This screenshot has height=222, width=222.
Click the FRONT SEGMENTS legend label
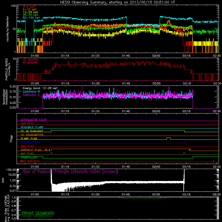(x=38, y=213)
